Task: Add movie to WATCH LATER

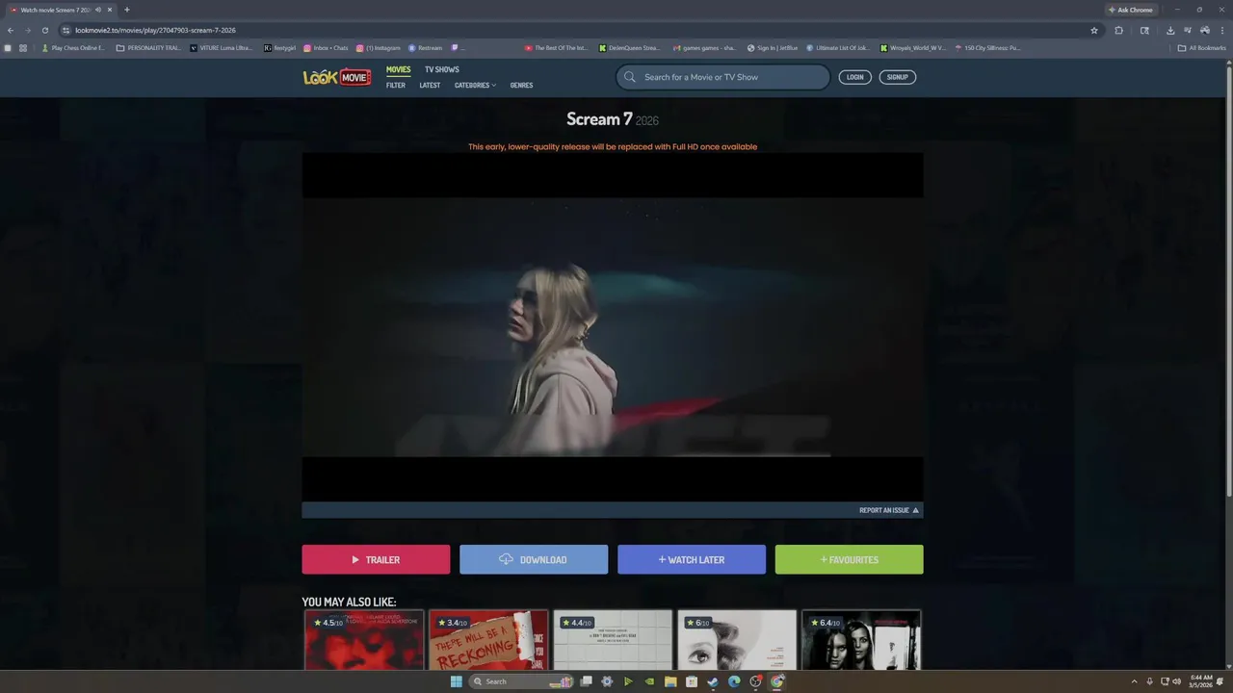Action: (x=692, y=559)
